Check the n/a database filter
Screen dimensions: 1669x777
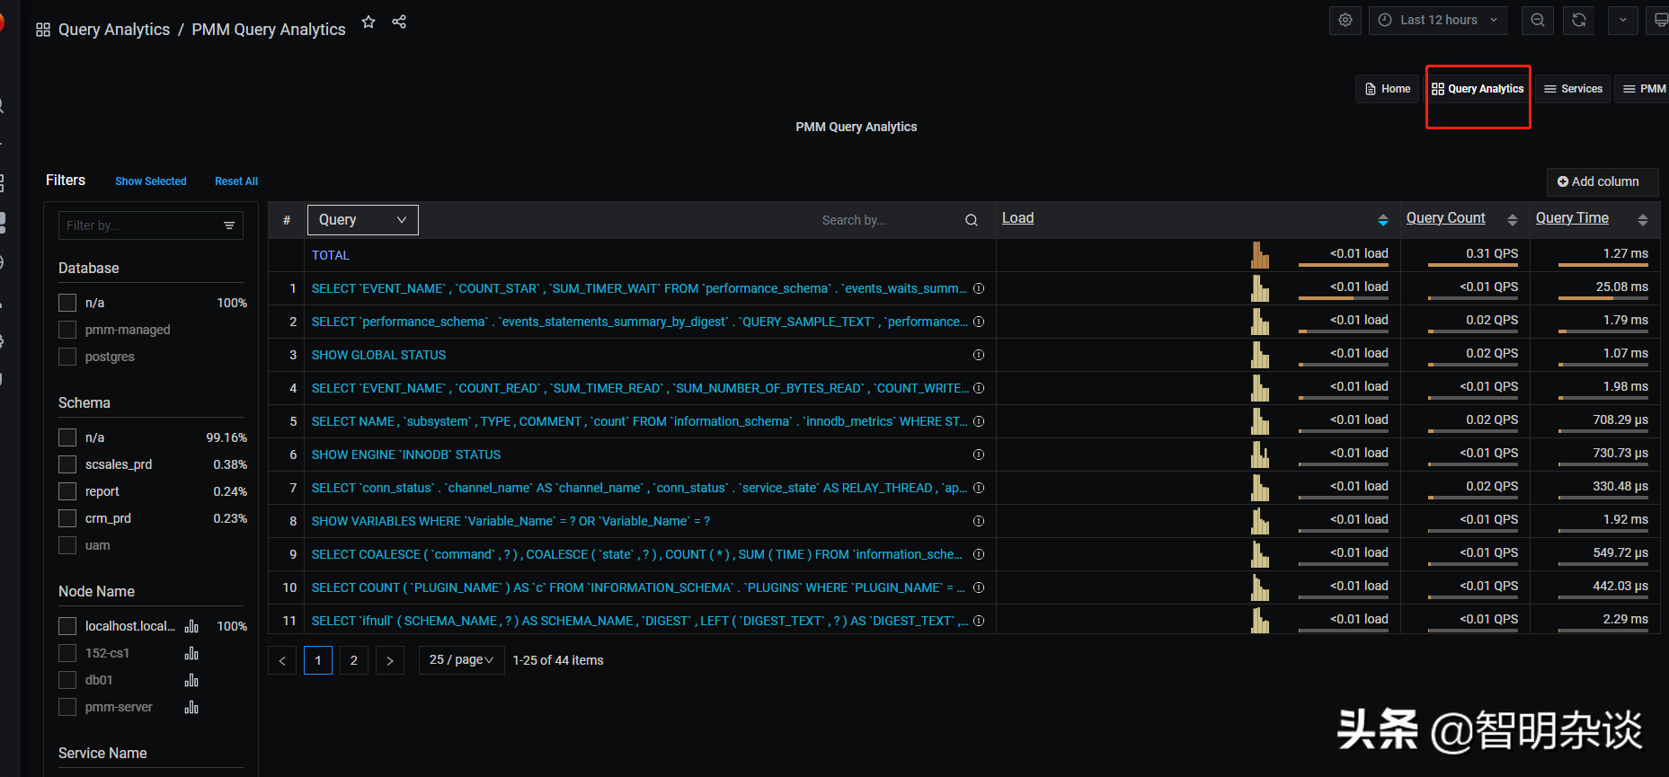(x=67, y=303)
